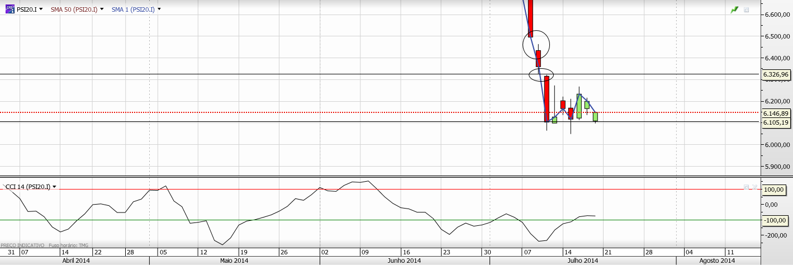Click the CFD instrument icon beside PSI20.I
Image resolution: width=793 pixels, height=265 pixels.
[x=10, y=9]
